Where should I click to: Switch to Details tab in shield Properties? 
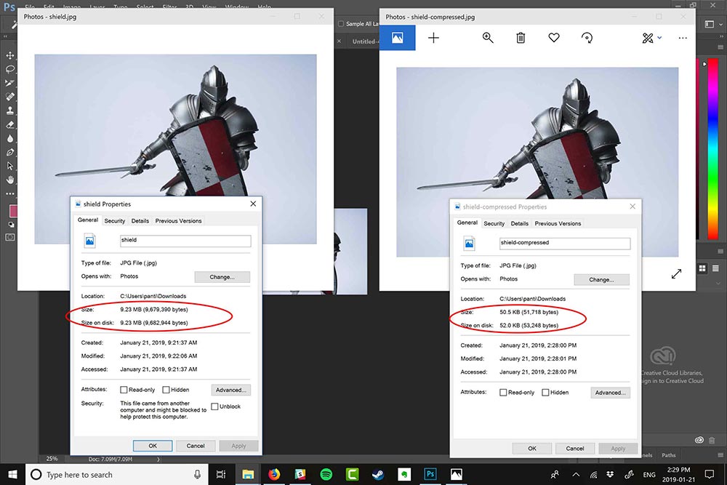[x=140, y=221]
